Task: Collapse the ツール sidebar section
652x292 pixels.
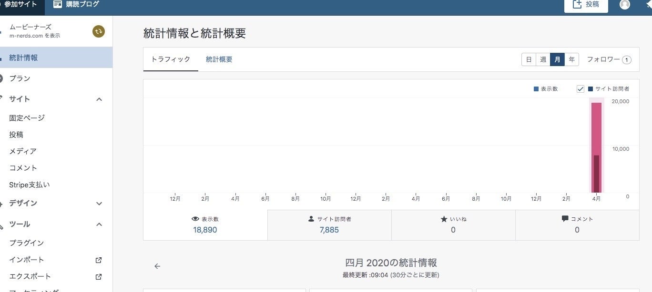Action: coord(99,224)
